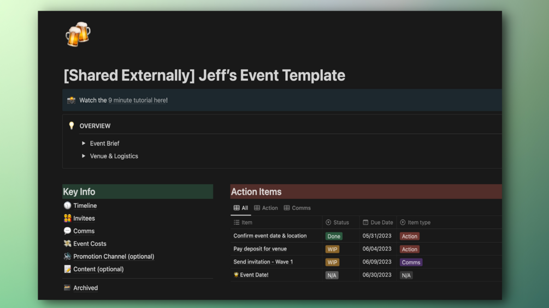Image resolution: width=549 pixels, height=308 pixels.
Task: Click the camera icon in the tutorial callout
Action: [71, 100]
